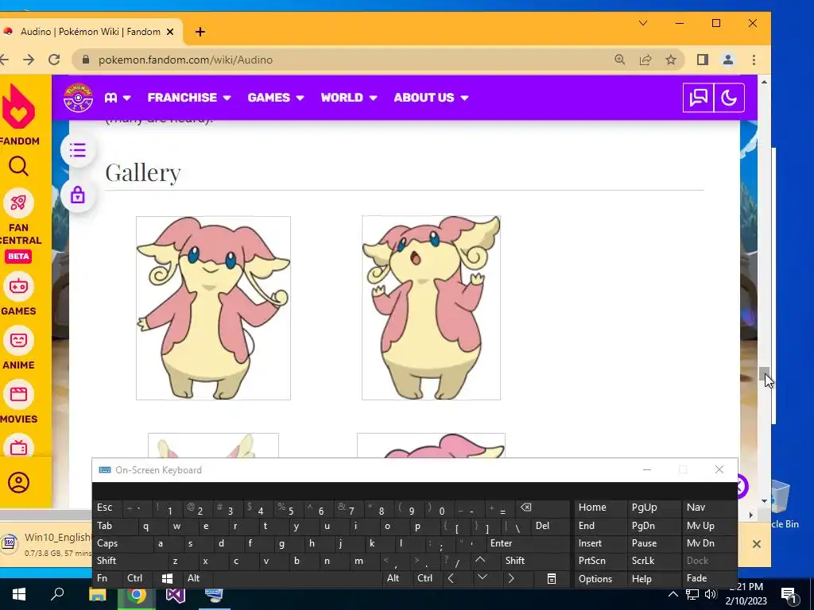Bookmark this page with the star
Image resolution: width=814 pixels, height=610 pixels.
coord(671,60)
